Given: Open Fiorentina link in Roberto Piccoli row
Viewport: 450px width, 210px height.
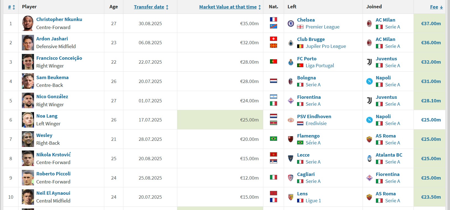Looking at the screenshot, I should [x=387, y=174].
